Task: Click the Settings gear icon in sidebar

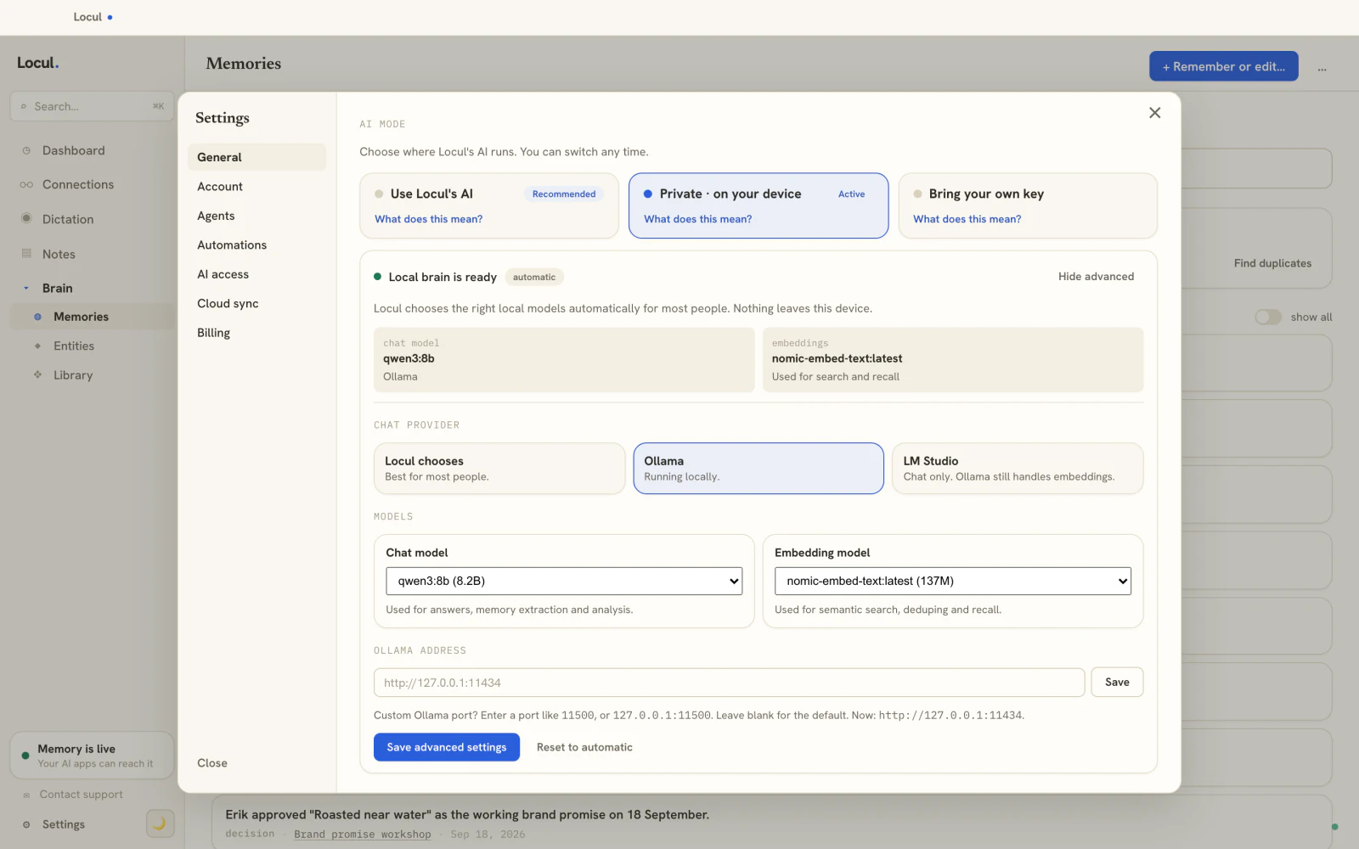Action: click(26, 824)
